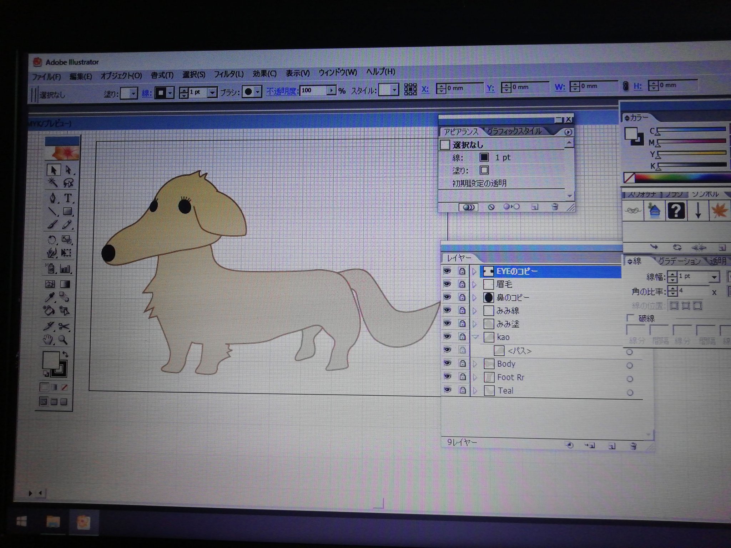
Task: Open the オブジェクト(O) menu
Action: point(121,76)
